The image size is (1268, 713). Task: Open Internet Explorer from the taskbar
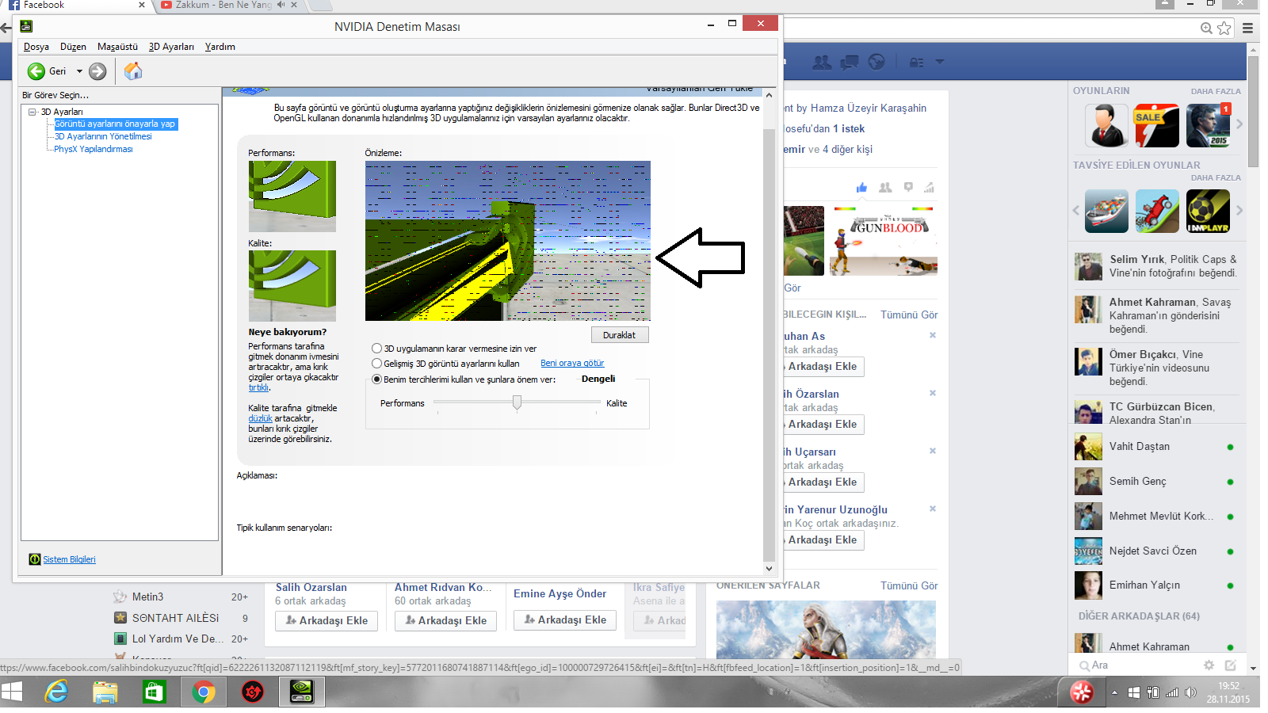click(x=56, y=692)
